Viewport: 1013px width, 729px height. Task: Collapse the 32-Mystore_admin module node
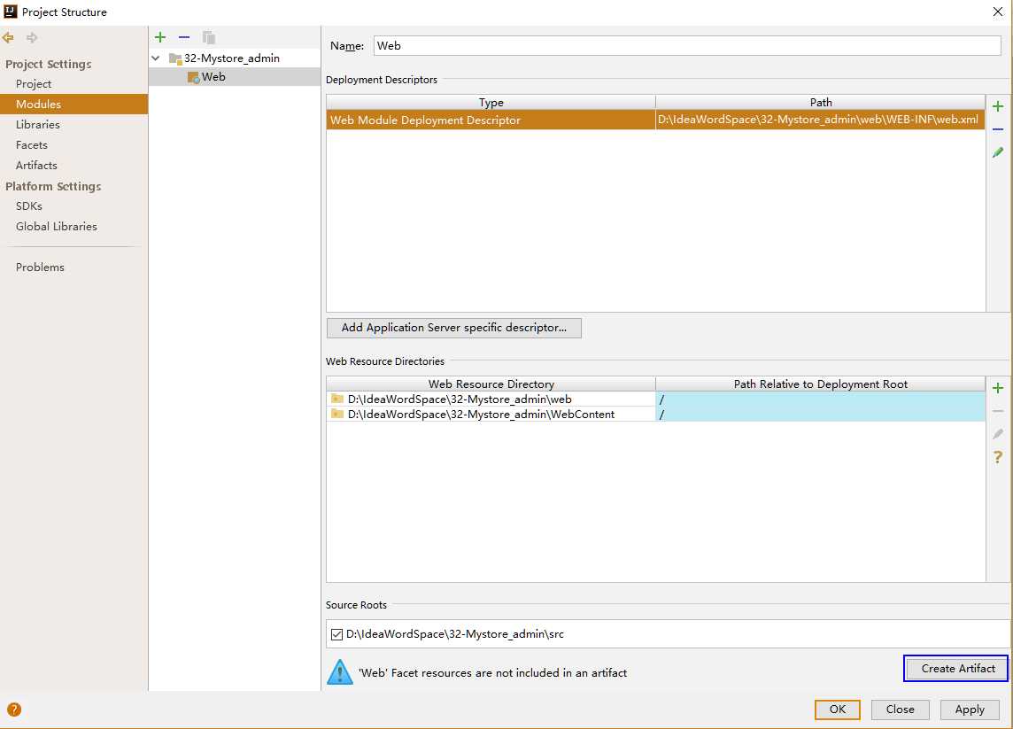click(x=156, y=58)
